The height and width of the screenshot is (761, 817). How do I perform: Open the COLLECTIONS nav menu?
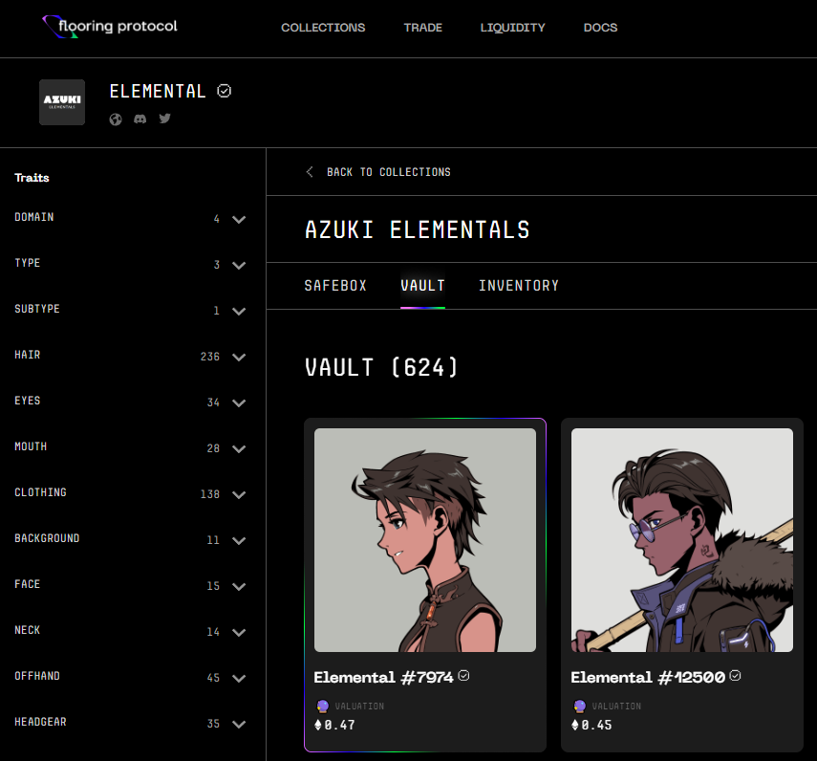[323, 28]
